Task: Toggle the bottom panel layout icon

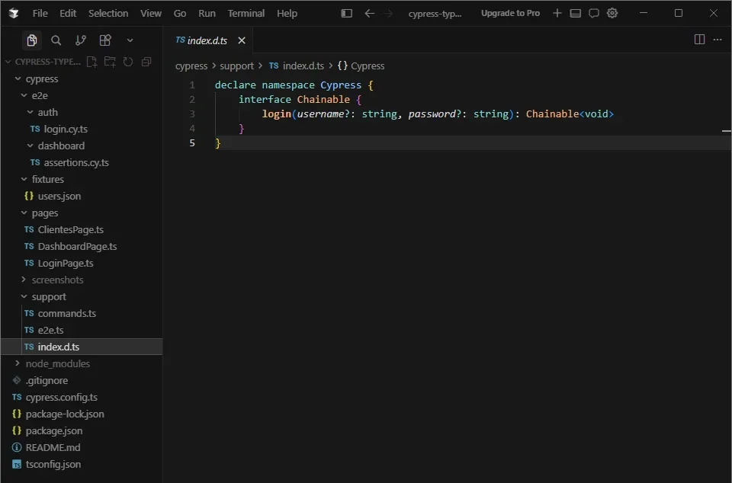Action: (x=576, y=14)
